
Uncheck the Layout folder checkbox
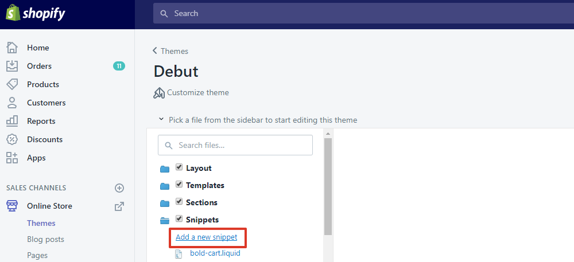[x=179, y=167]
